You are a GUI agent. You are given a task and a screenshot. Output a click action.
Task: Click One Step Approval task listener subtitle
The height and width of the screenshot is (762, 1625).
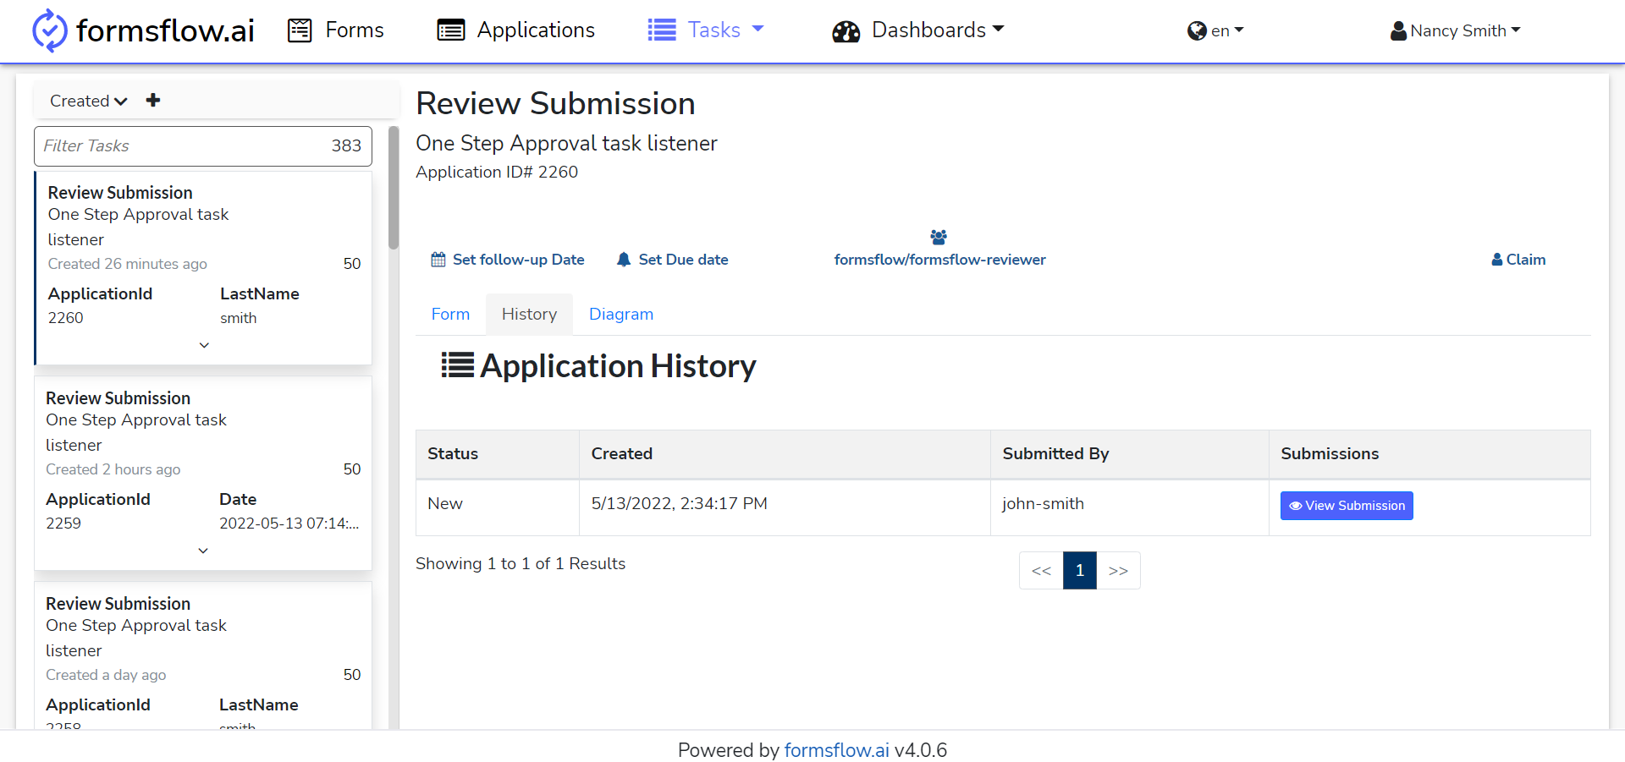pyautogui.click(x=566, y=143)
